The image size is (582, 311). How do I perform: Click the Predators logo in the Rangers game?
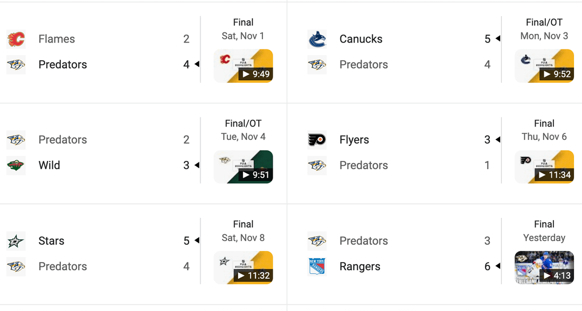pyautogui.click(x=317, y=241)
